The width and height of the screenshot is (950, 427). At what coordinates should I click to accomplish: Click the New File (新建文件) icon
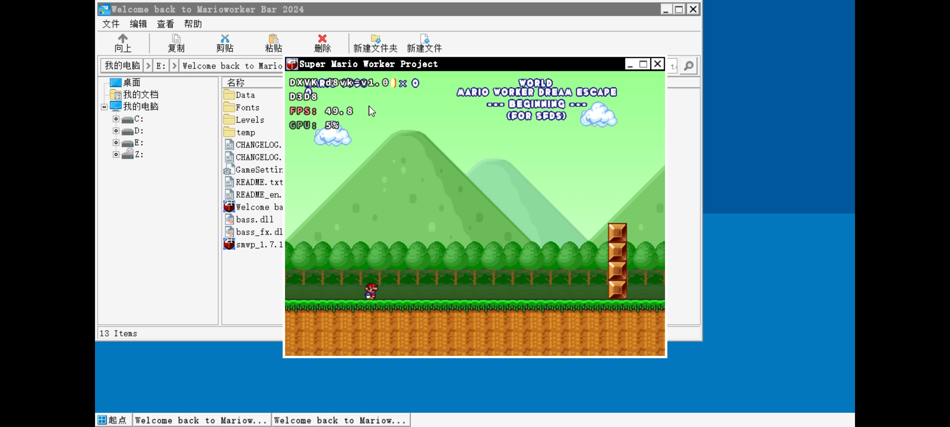pyautogui.click(x=424, y=38)
